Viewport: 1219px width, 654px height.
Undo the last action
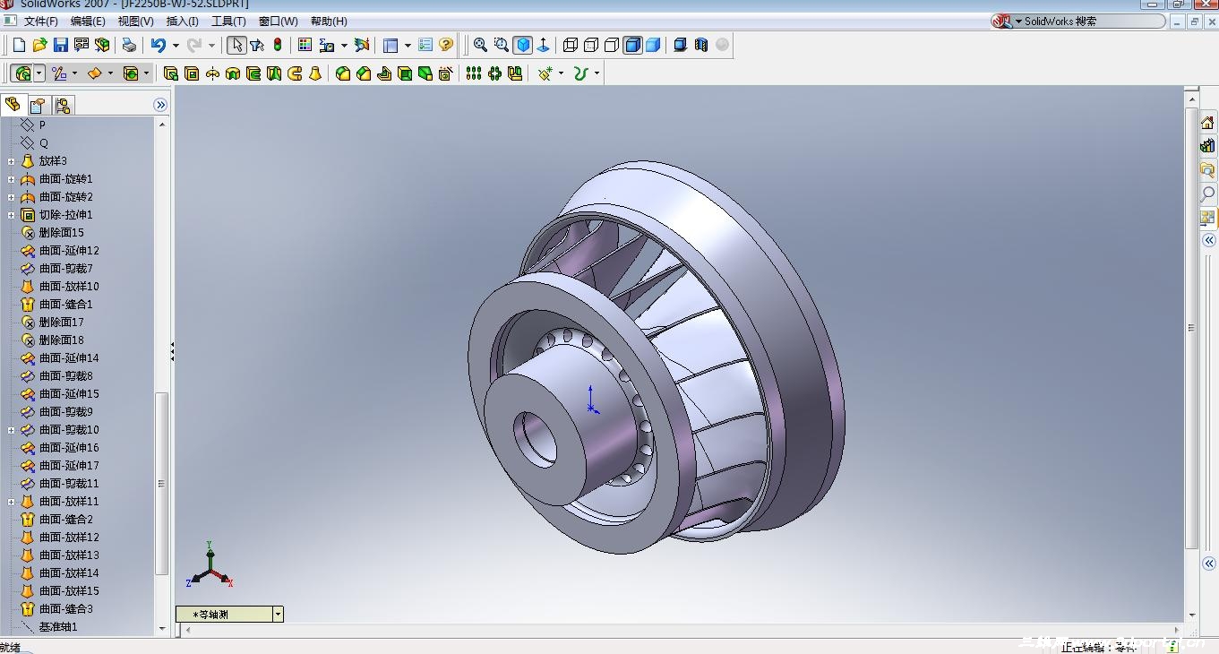pyautogui.click(x=159, y=45)
